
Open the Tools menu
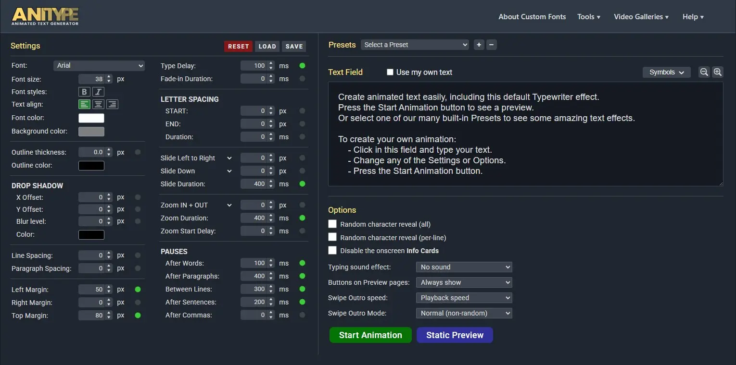[589, 17]
